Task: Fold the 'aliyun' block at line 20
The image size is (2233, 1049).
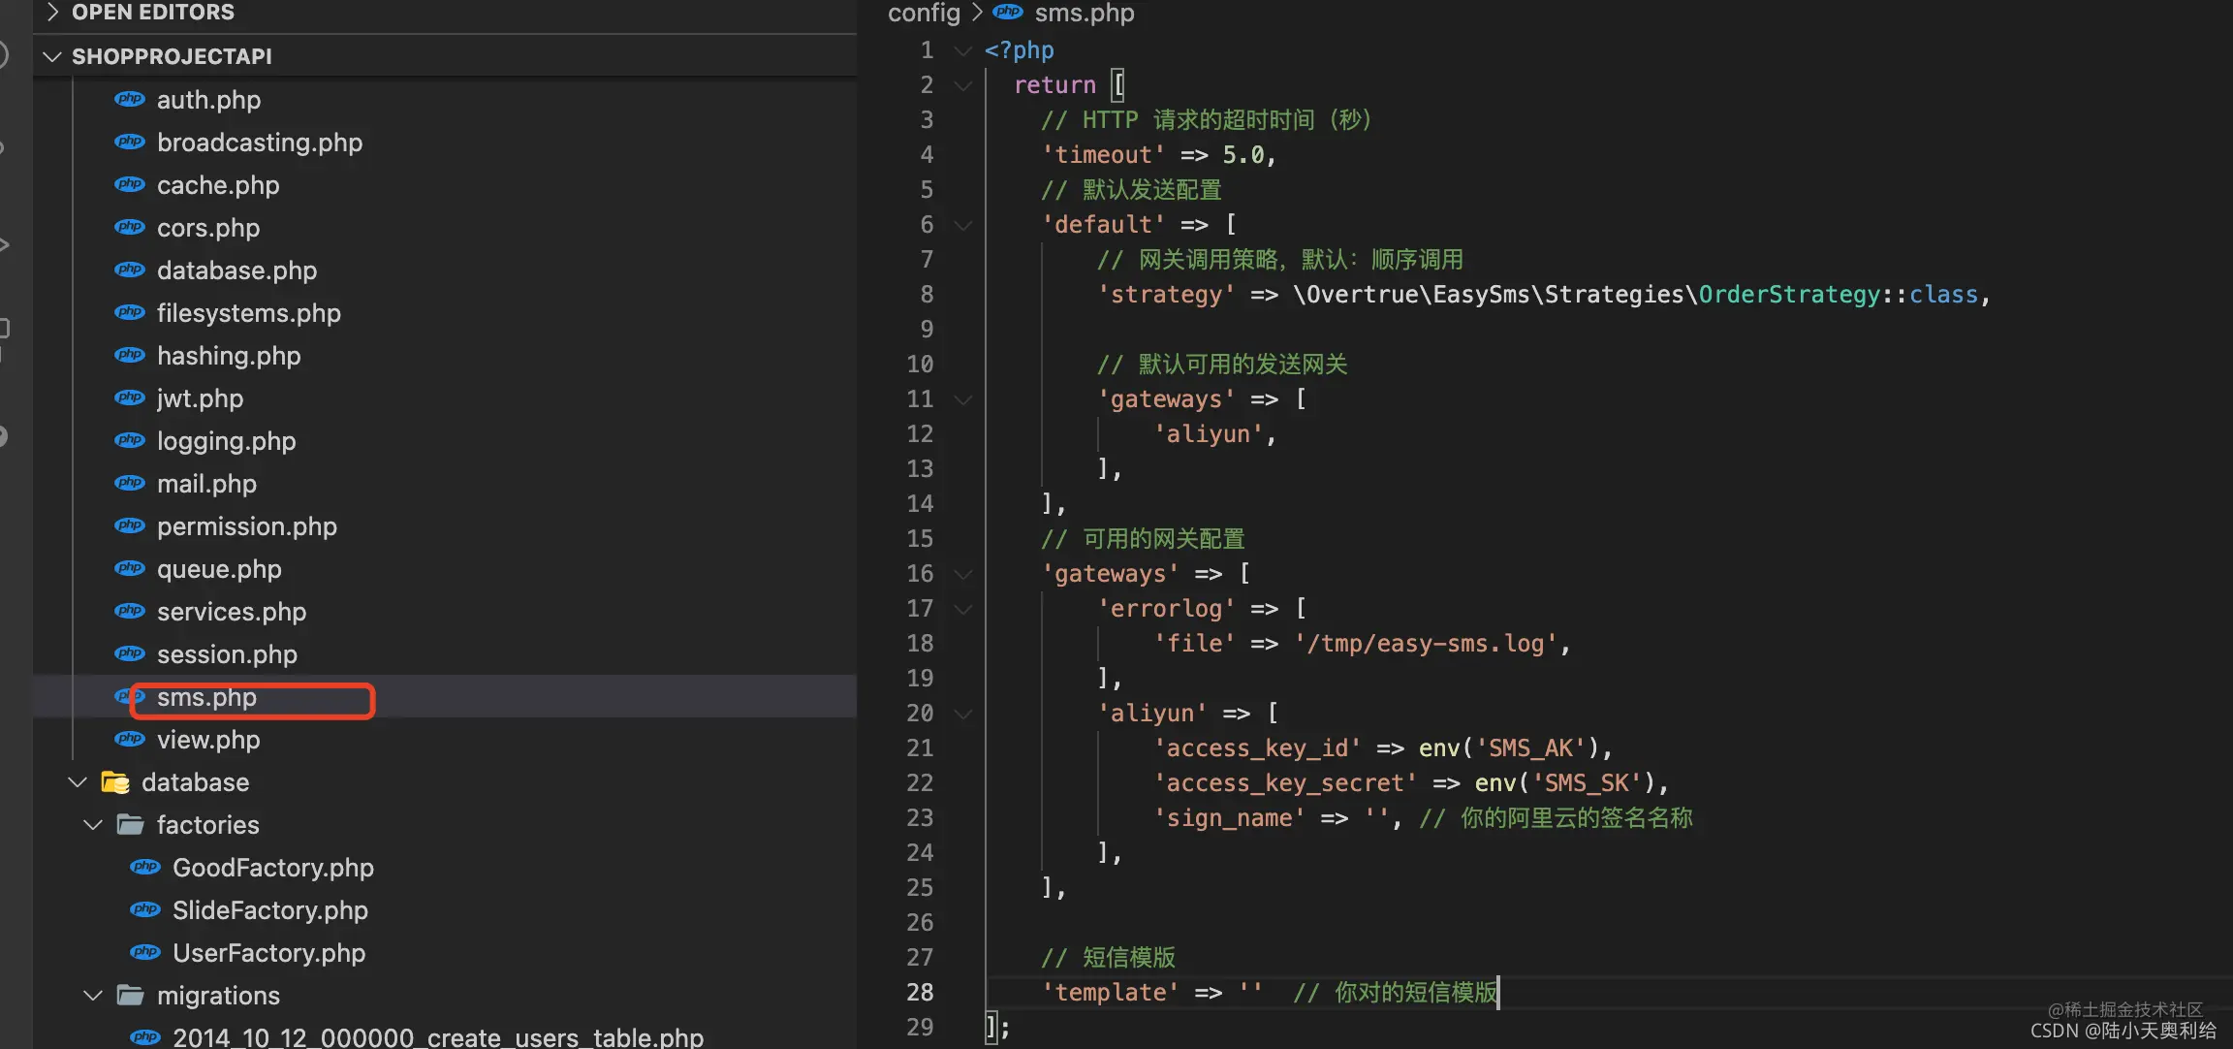Action: click(x=962, y=714)
